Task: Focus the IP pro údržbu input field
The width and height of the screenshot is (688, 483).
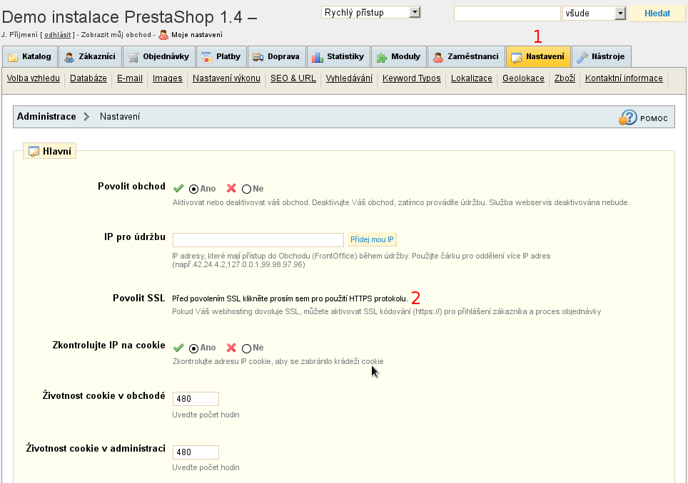Action: (258, 239)
